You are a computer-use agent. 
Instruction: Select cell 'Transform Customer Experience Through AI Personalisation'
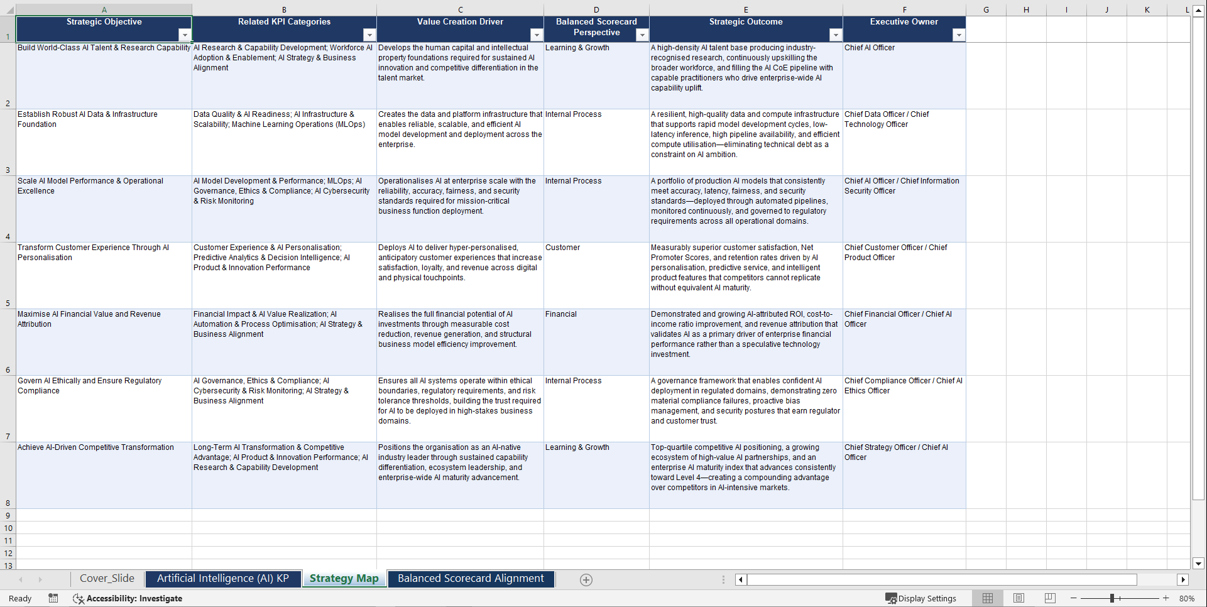point(104,275)
